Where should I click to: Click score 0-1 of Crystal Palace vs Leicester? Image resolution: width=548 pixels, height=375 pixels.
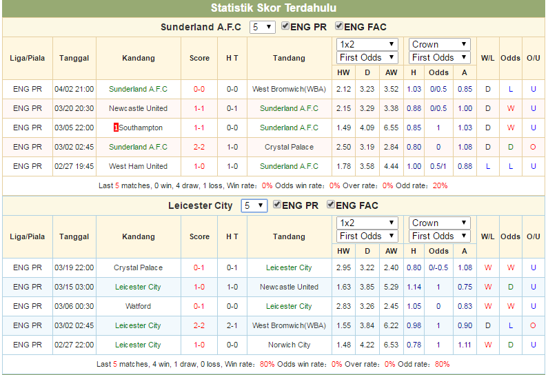pyautogui.click(x=199, y=267)
